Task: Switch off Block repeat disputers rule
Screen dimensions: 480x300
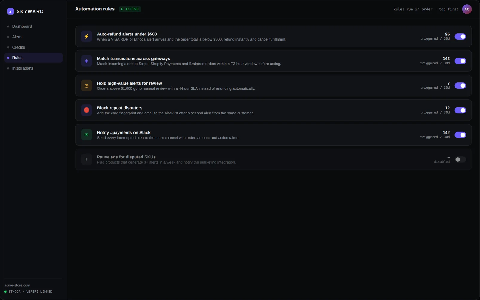Action: point(460,110)
